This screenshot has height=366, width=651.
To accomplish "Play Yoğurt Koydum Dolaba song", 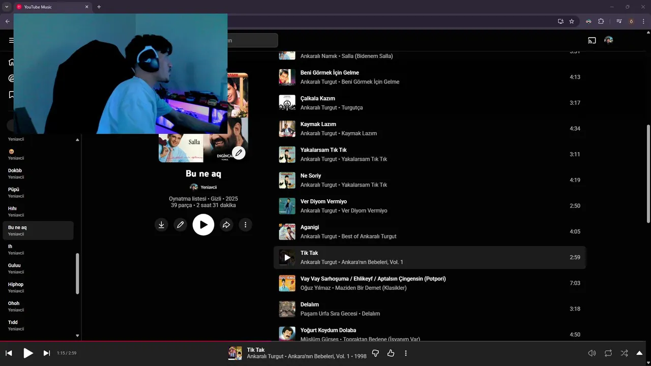I will (328, 330).
